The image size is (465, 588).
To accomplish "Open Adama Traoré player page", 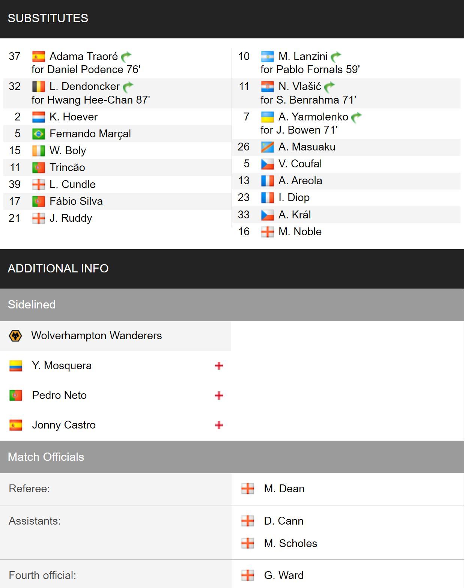I will click(x=84, y=56).
